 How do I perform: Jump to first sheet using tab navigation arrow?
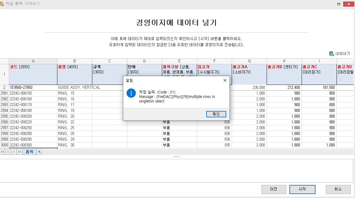click(x=3, y=152)
